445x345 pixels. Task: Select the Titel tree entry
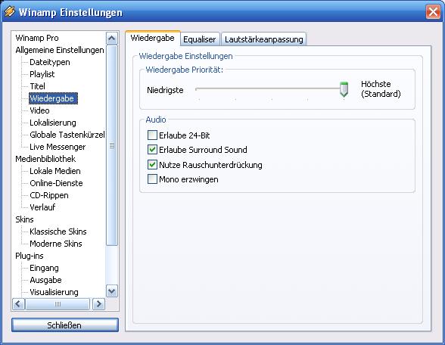coord(38,86)
